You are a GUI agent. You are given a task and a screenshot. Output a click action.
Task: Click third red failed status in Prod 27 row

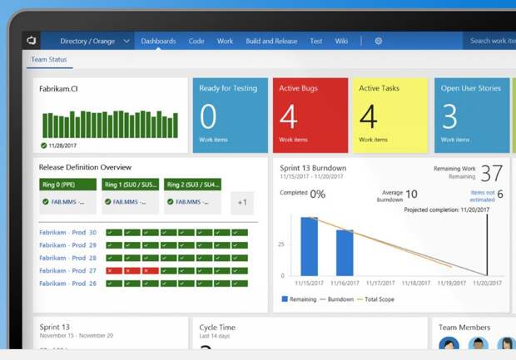[x=151, y=271]
